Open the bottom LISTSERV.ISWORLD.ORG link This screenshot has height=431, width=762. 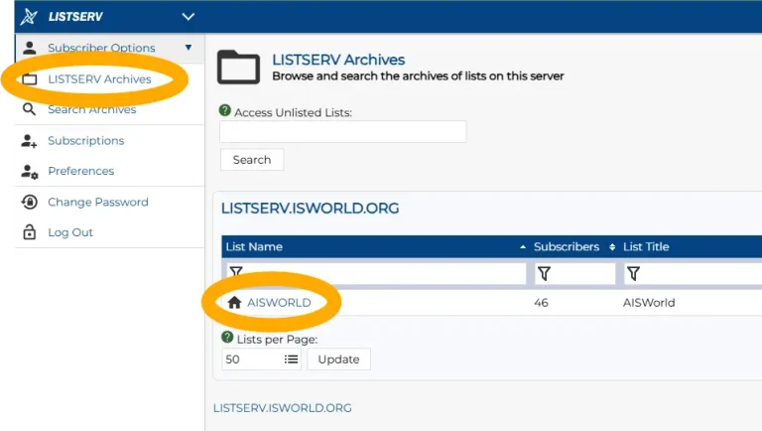point(283,407)
